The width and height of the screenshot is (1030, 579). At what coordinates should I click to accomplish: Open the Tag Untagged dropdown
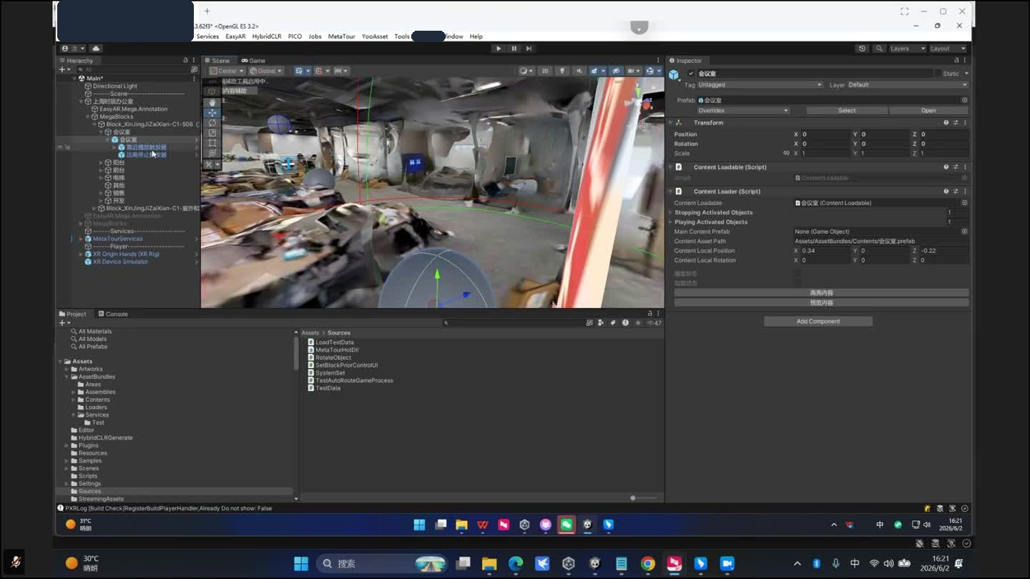(x=760, y=84)
